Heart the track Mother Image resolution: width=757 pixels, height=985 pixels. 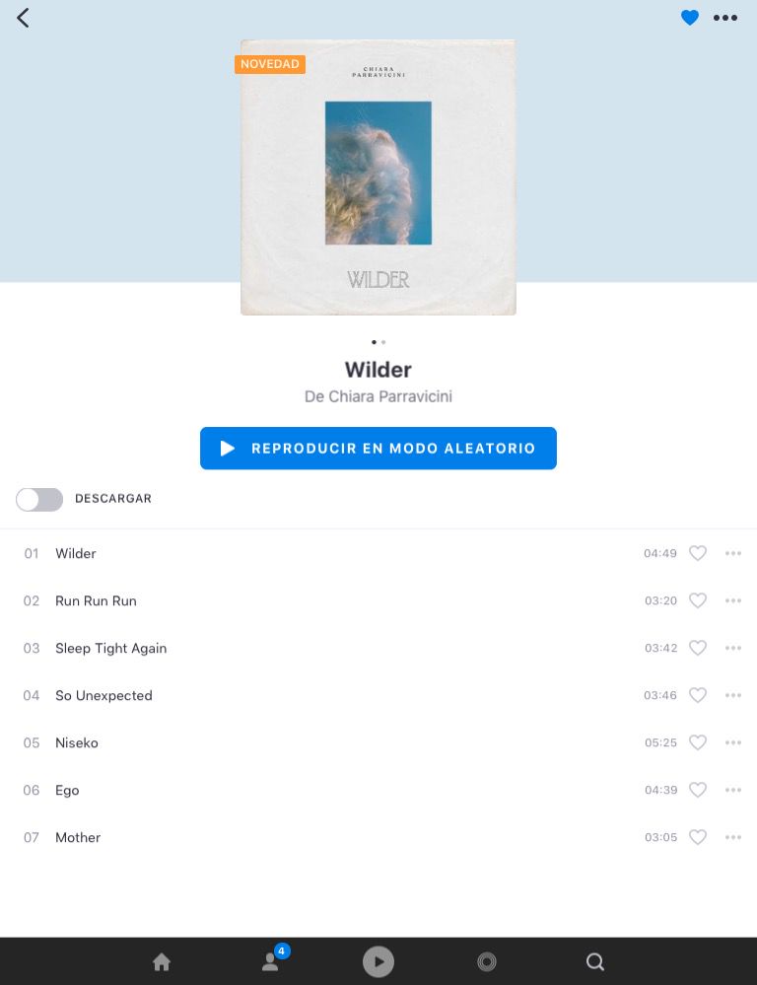pyautogui.click(x=697, y=837)
